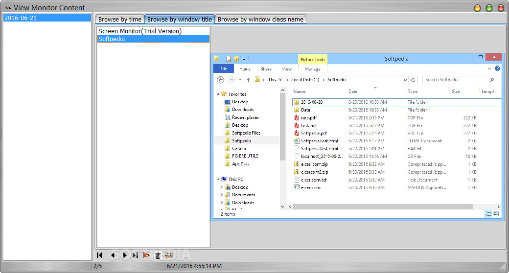The image size is (509, 273).
Task: Click the horizontal scrollbar in file list
Action: pos(383,207)
